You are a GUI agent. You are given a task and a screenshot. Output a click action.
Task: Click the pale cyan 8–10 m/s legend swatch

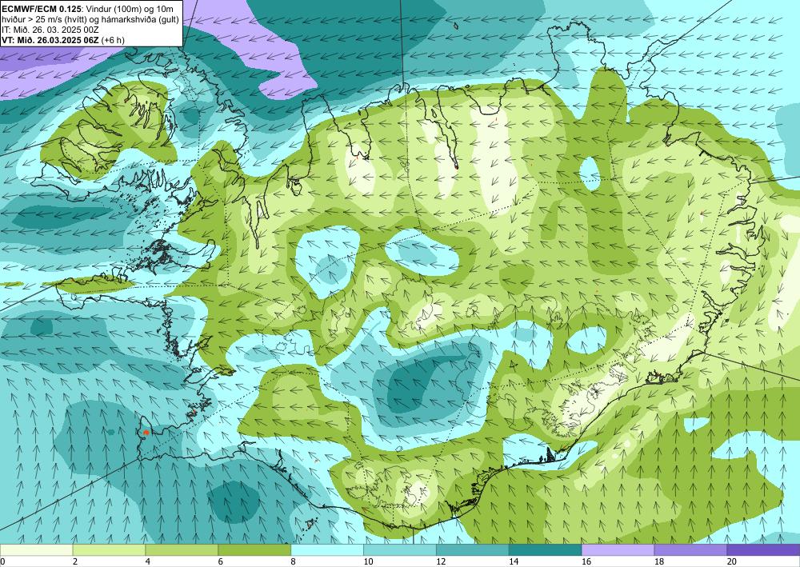tap(327, 550)
